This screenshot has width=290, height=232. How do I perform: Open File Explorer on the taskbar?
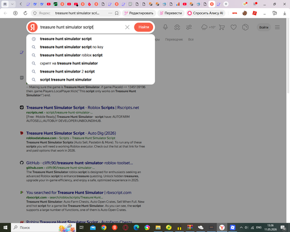158,227
